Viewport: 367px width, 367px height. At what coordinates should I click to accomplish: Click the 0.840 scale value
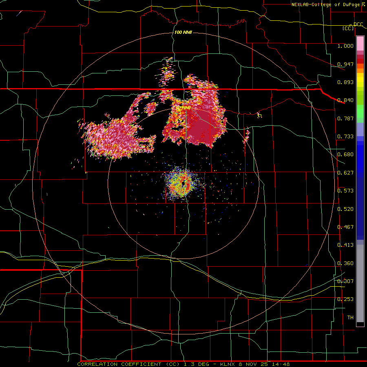(345, 100)
